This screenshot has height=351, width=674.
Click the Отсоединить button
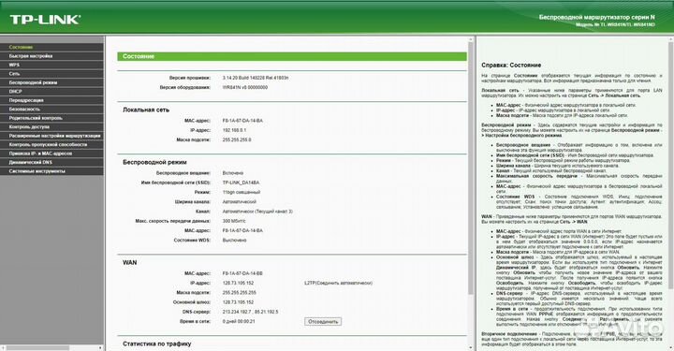click(x=323, y=321)
